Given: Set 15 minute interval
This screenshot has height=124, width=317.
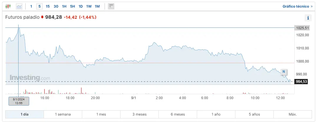Looking at the screenshot, I should tap(48, 6).
